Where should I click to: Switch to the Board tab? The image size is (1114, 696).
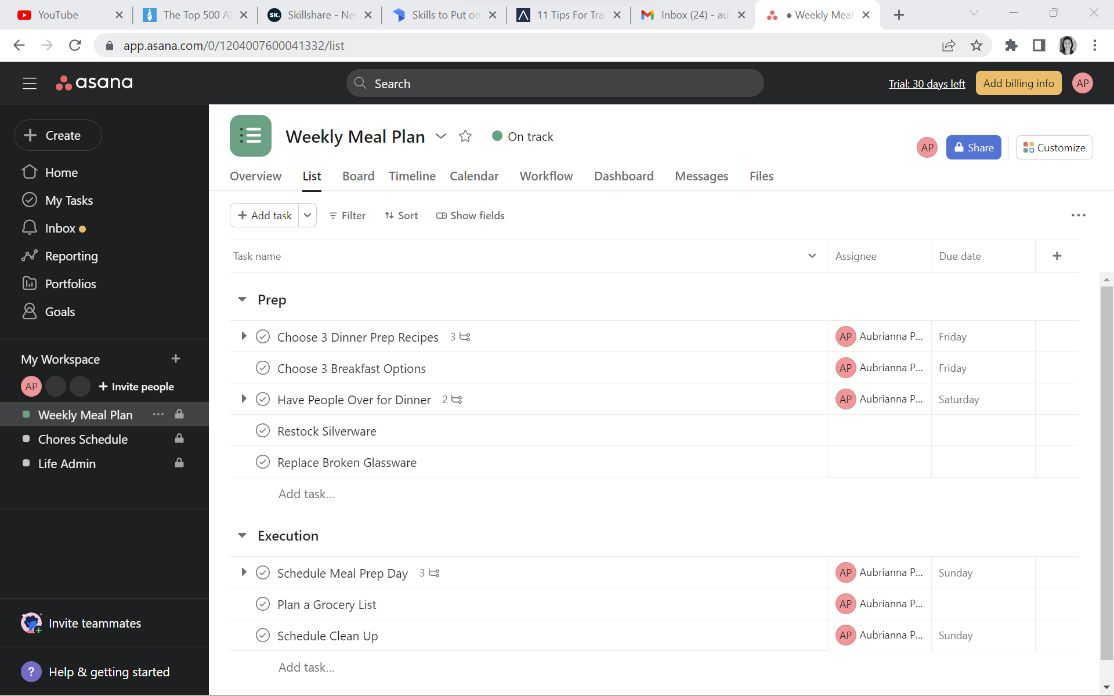pos(358,176)
